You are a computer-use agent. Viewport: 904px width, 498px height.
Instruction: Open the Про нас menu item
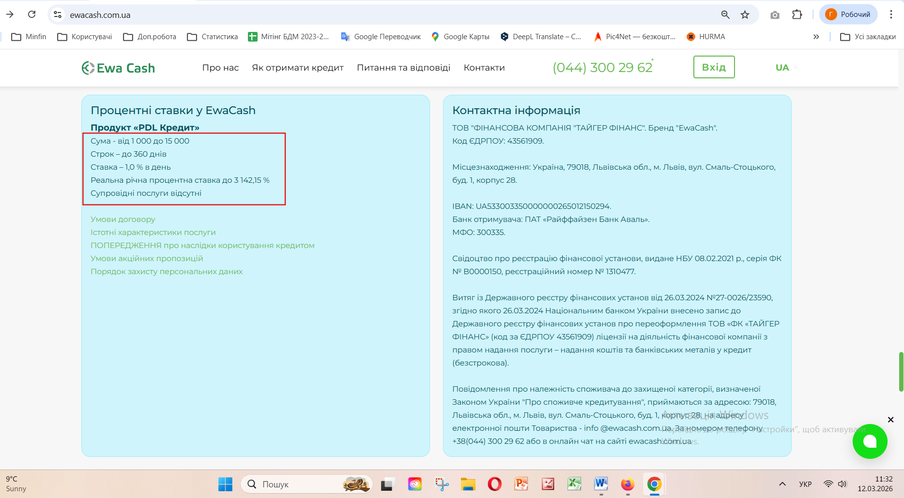[220, 68]
